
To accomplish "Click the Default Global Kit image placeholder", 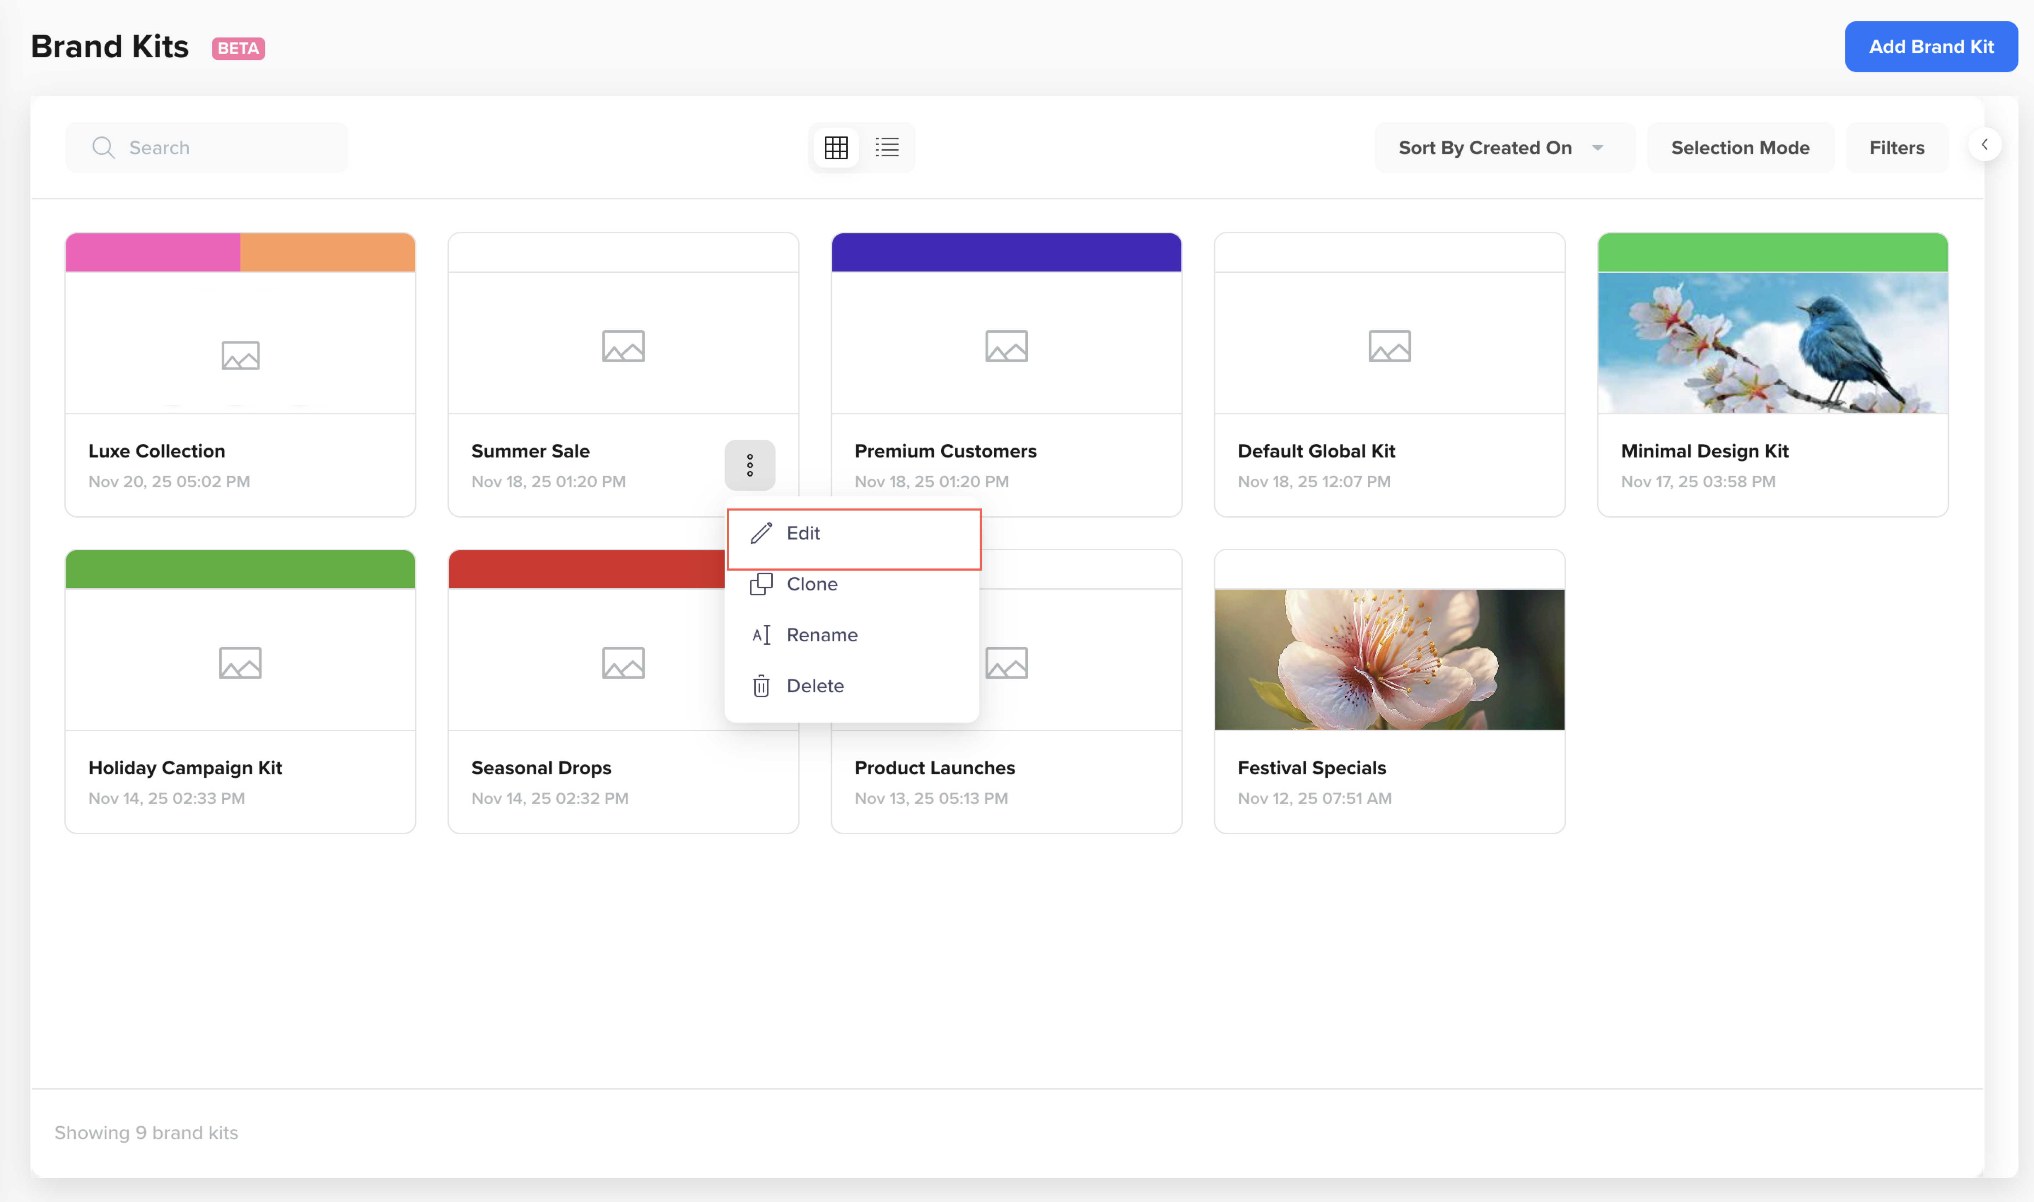I will pos(1390,346).
